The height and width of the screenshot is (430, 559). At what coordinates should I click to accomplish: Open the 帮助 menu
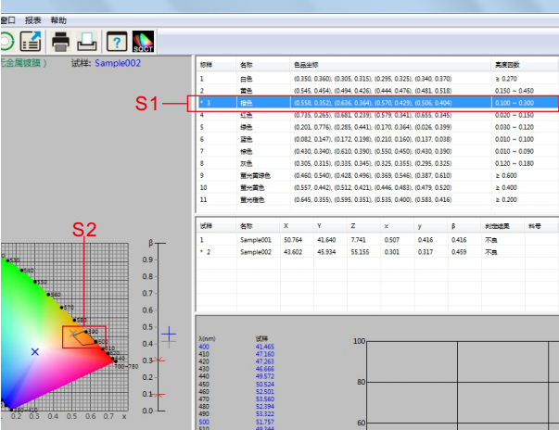[58, 19]
